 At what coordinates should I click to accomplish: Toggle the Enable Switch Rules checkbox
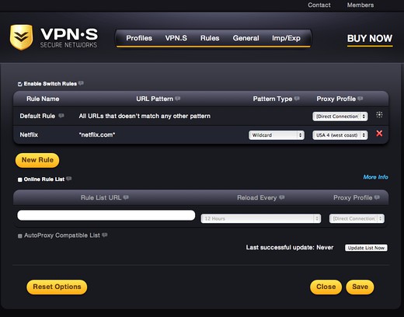[x=20, y=84]
